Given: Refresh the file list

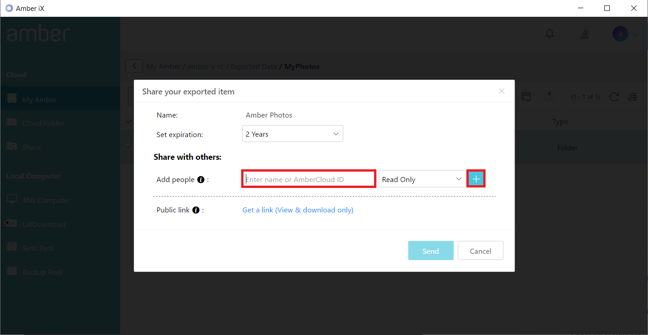Looking at the screenshot, I should [x=614, y=97].
